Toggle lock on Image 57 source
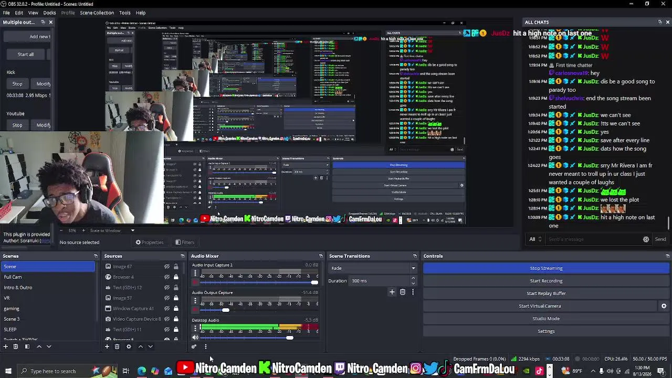The width and height of the screenshot is (672, 378). [x=176, y=298]
